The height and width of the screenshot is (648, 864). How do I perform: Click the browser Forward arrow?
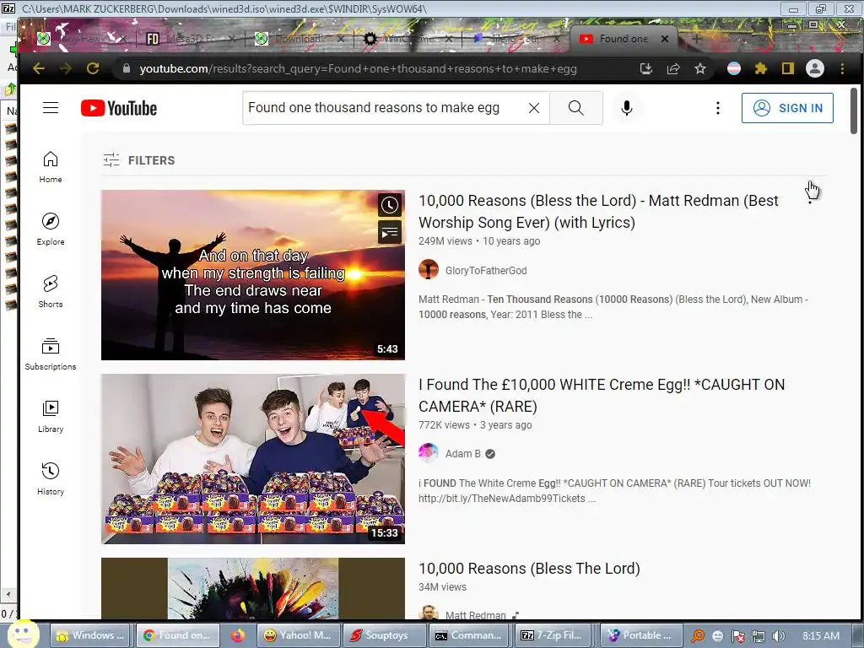tap(66, 68)
